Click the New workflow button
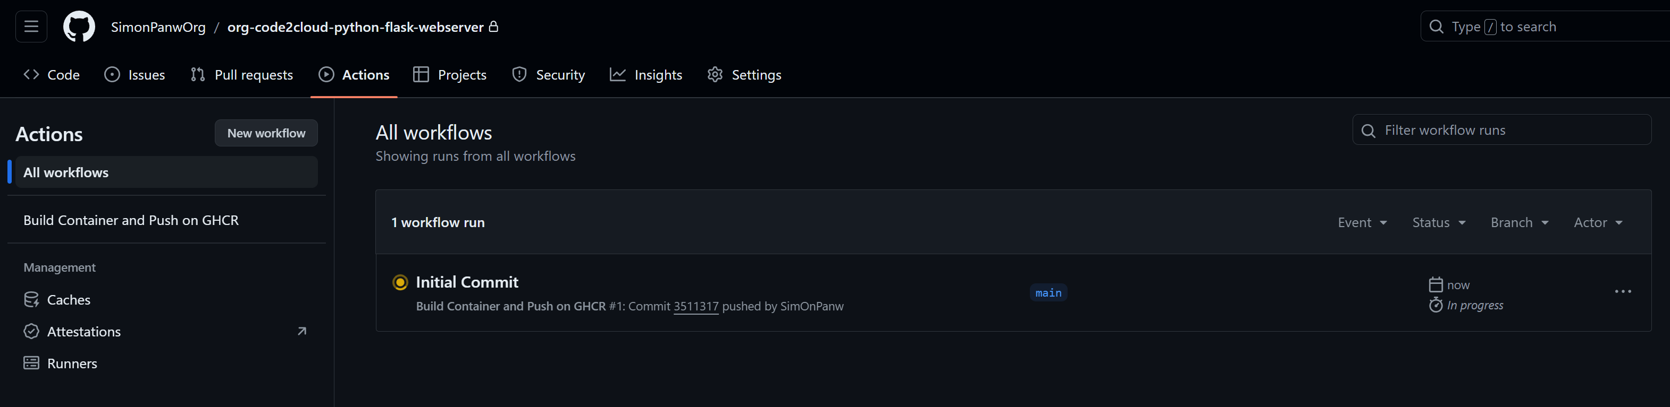Image resolution: width=1670 pixels, height=407 pixels. [266, 133]
